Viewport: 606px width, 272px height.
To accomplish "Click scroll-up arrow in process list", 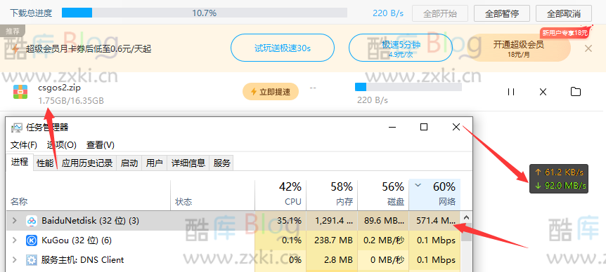I will pos(467,218).
